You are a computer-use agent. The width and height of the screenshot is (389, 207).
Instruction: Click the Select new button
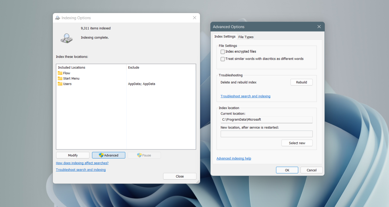(x=297, y=143)
